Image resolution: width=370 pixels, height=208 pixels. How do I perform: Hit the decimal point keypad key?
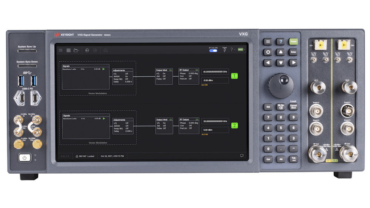point(281,149)
